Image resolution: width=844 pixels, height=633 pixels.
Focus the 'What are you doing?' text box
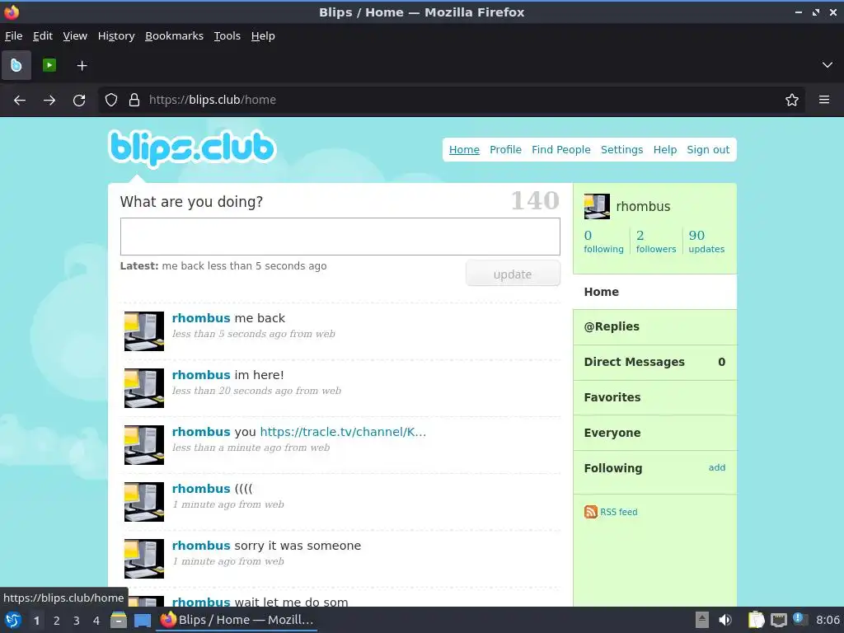click(x=340, y=237)
